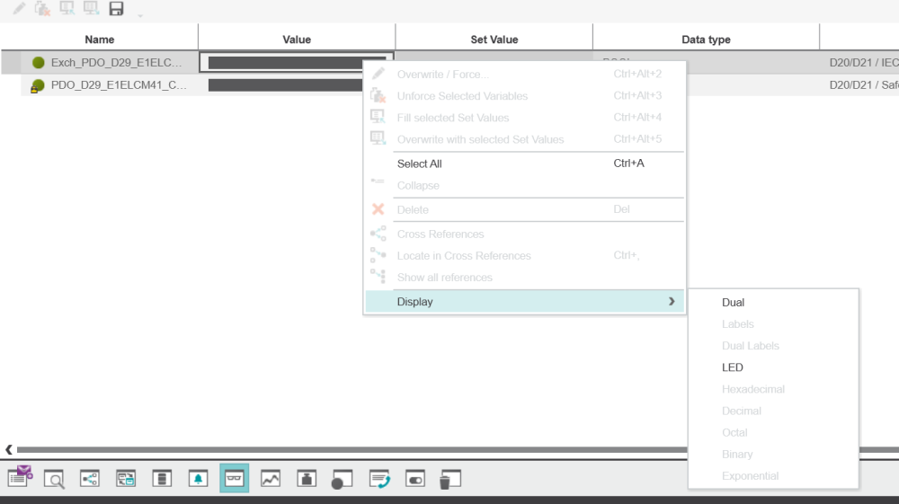Open the purple envelope messages panel icon

(x=20, y=477)
